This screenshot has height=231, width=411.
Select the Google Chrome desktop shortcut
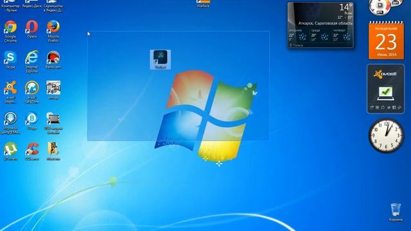click(10, 31)
